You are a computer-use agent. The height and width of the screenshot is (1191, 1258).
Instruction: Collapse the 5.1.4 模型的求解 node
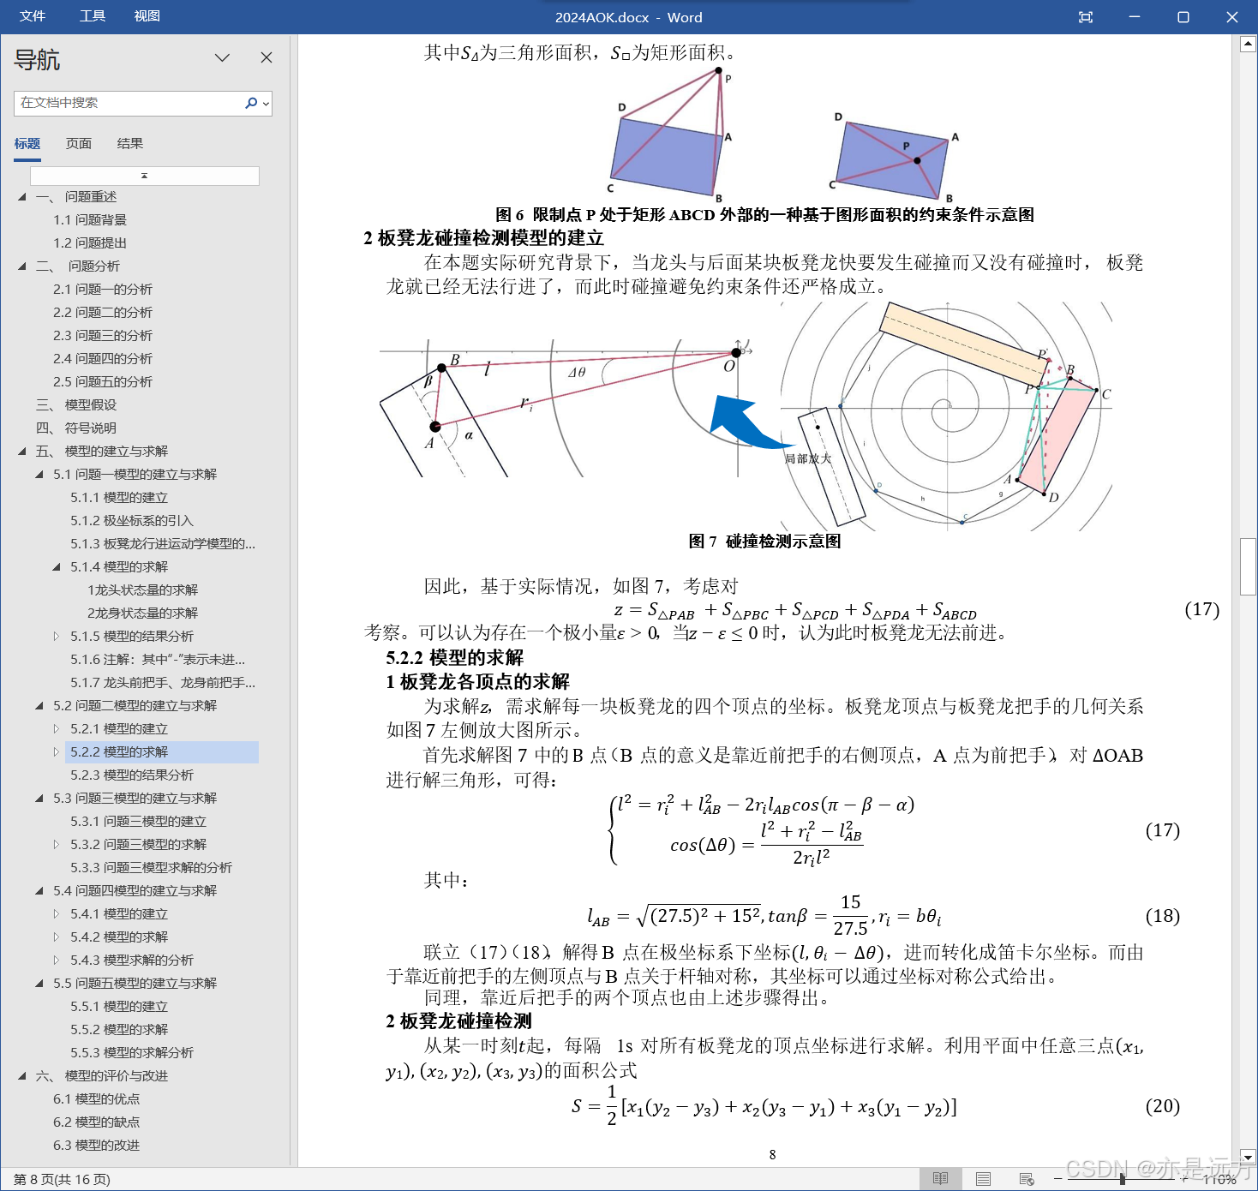point(57,567)
